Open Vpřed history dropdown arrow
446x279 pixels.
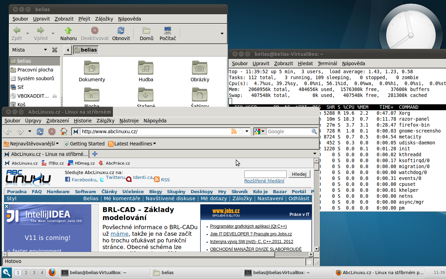tap(53, 34)
